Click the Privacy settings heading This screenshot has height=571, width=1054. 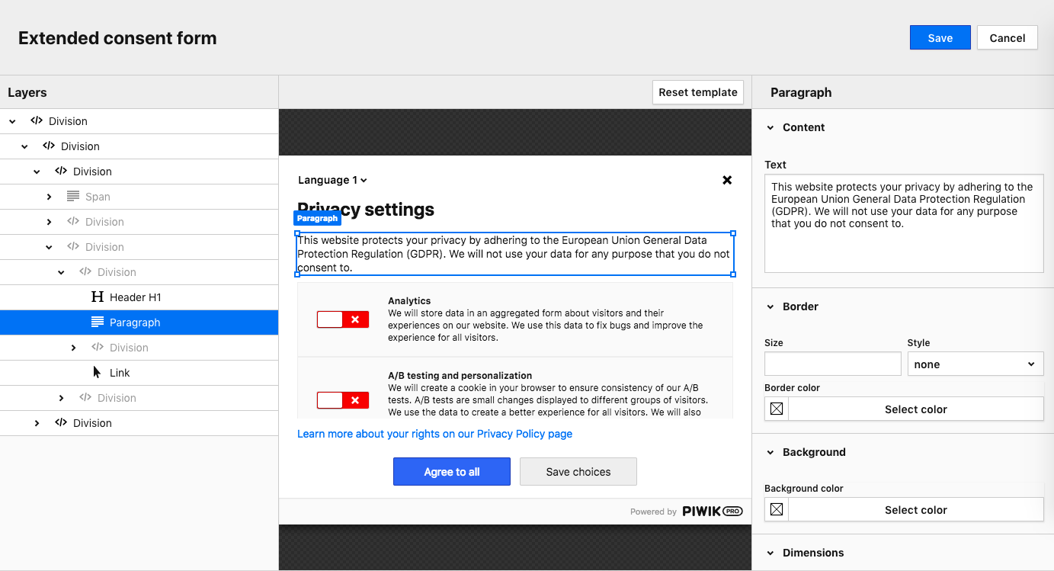tap(366, 209)
